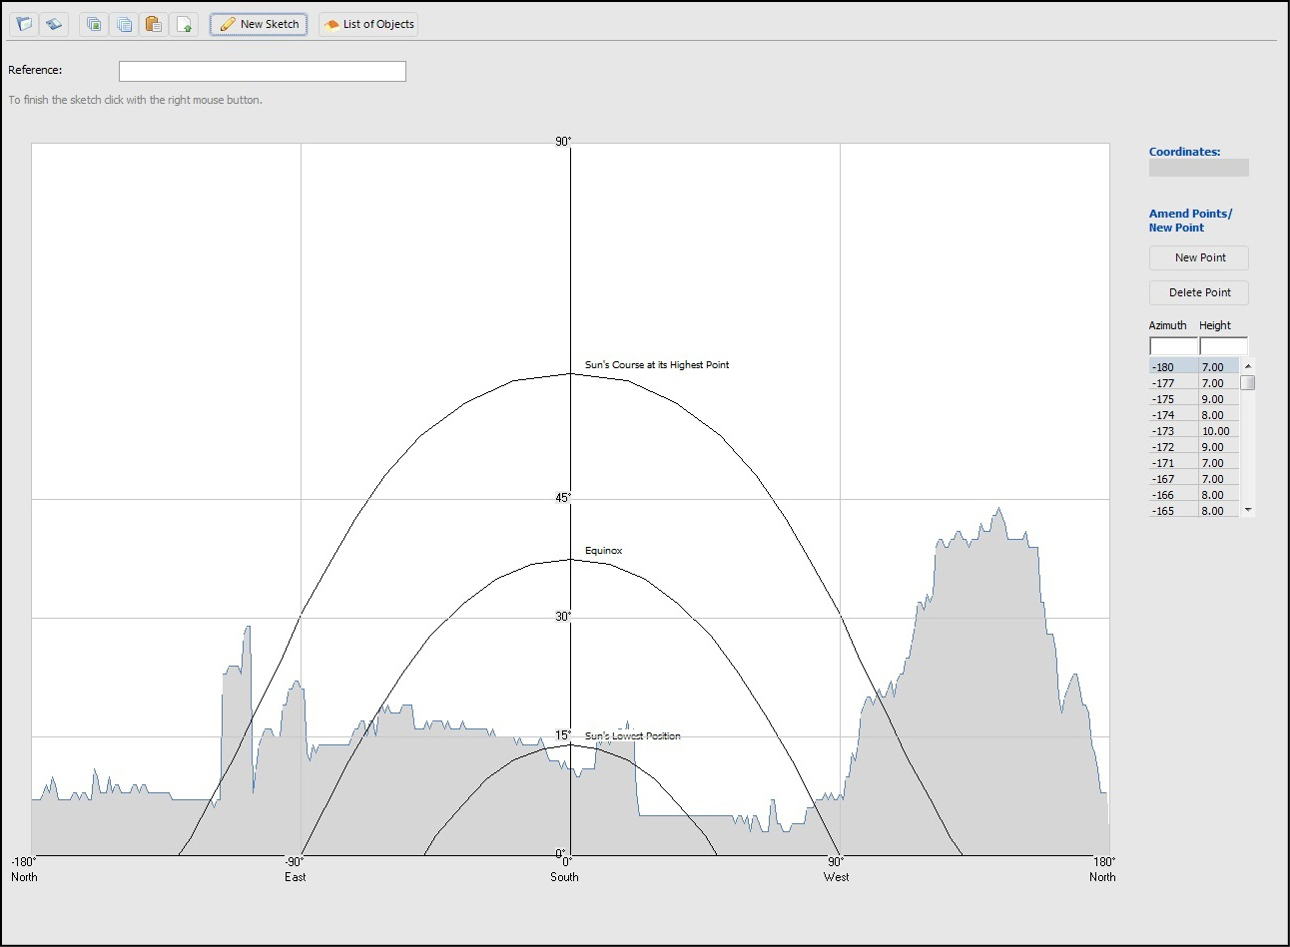The image size is (1290, 947).
Task: Focus the Azimuth input box
Action: coord(1173,346)
